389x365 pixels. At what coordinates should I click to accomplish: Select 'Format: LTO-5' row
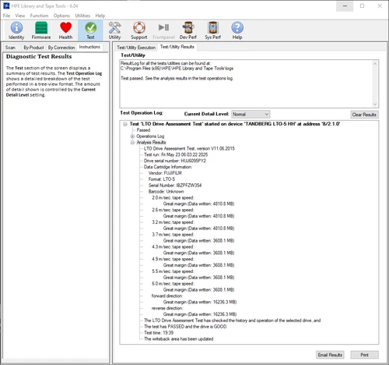pos(162,179)
